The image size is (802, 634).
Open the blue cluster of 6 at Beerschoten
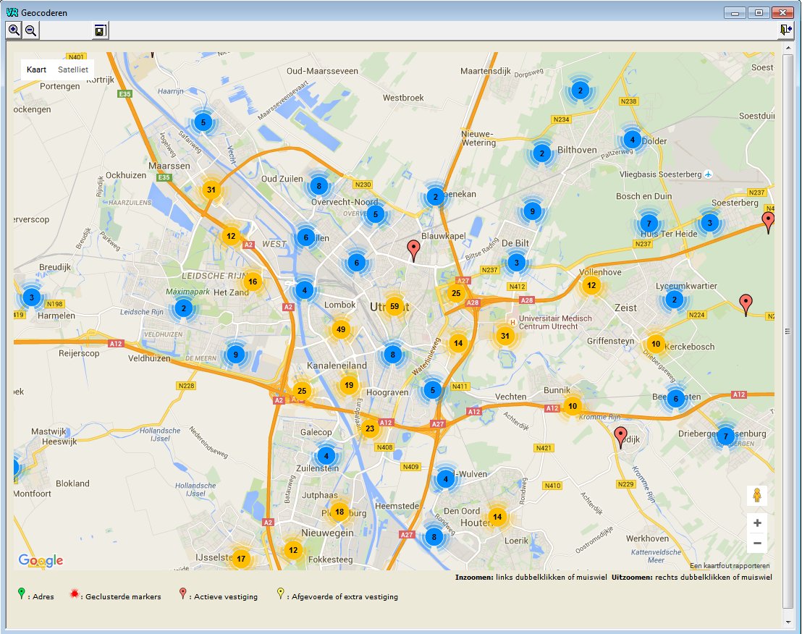675,399
